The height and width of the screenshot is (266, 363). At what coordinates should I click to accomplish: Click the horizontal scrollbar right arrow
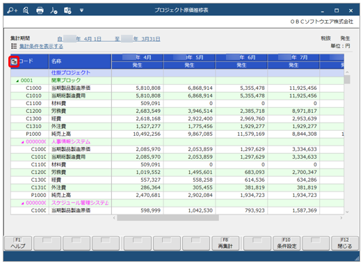[341, 218]
